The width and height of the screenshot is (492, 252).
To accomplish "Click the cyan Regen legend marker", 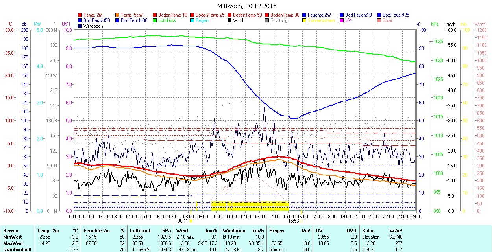I will point(192,20).
